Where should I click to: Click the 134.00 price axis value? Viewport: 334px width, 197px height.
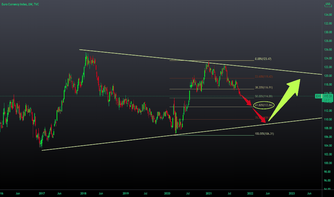coord(328,15)
